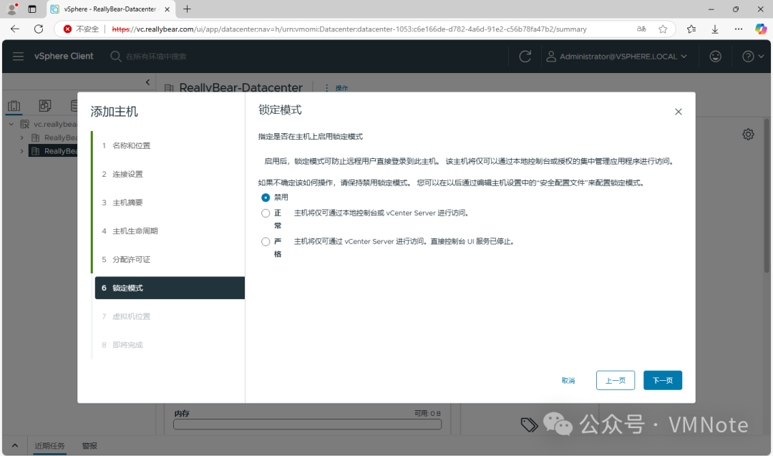The width and height of the screenshot is (773, 456).
Task: Select the vSphere - ReallyBear-Datacenter browser tab
Action: 111,9
